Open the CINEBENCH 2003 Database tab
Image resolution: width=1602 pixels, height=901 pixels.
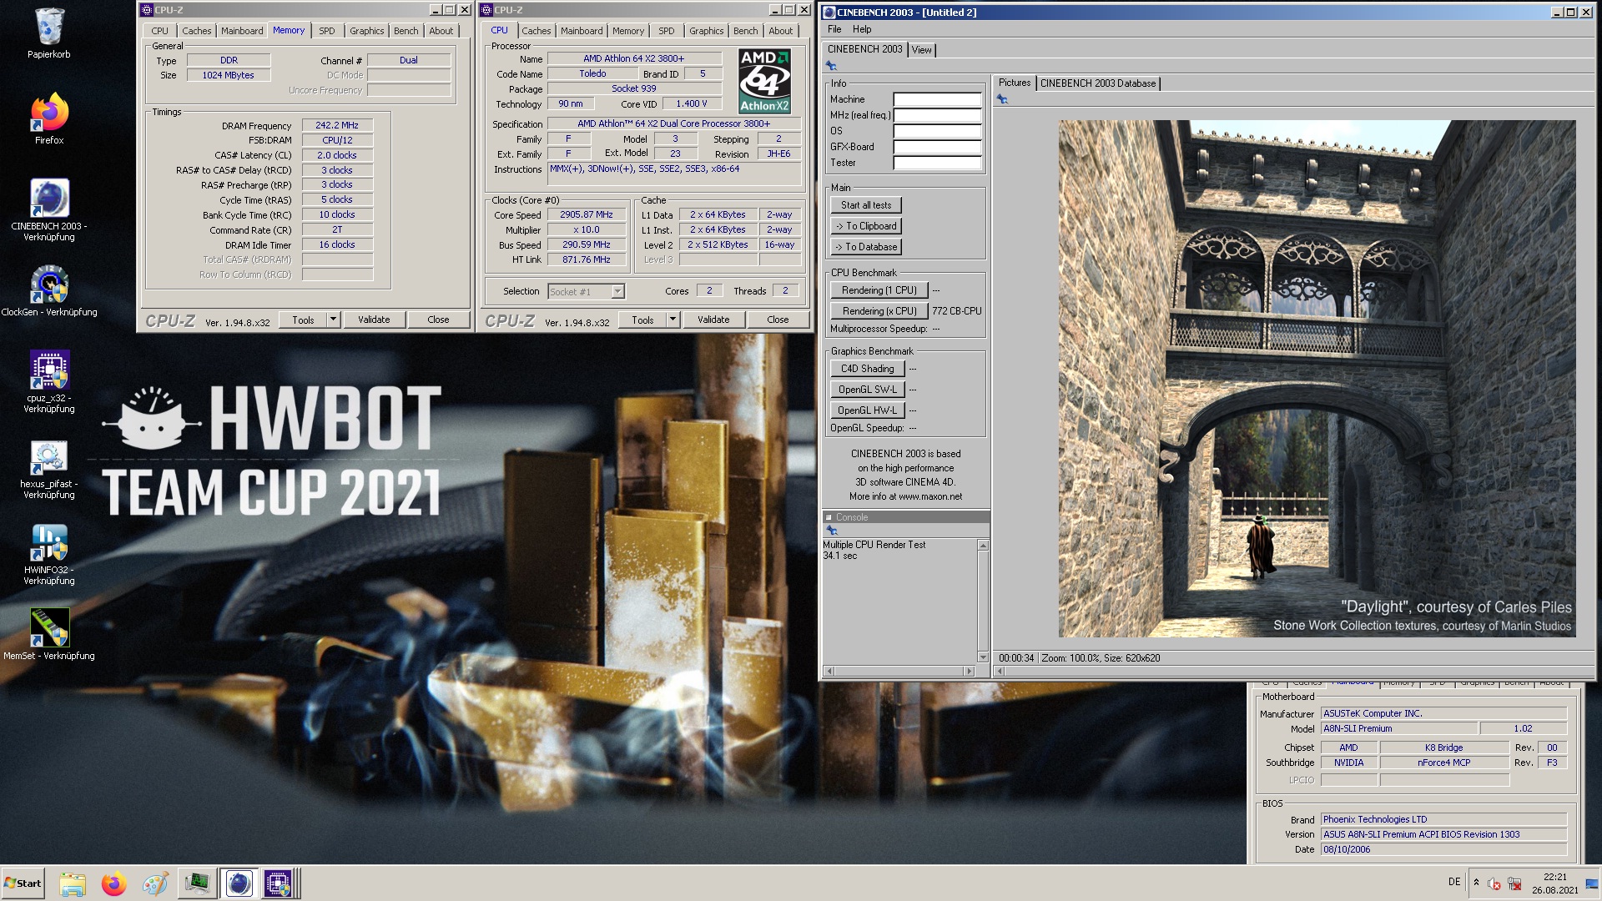coord(1098,83)
